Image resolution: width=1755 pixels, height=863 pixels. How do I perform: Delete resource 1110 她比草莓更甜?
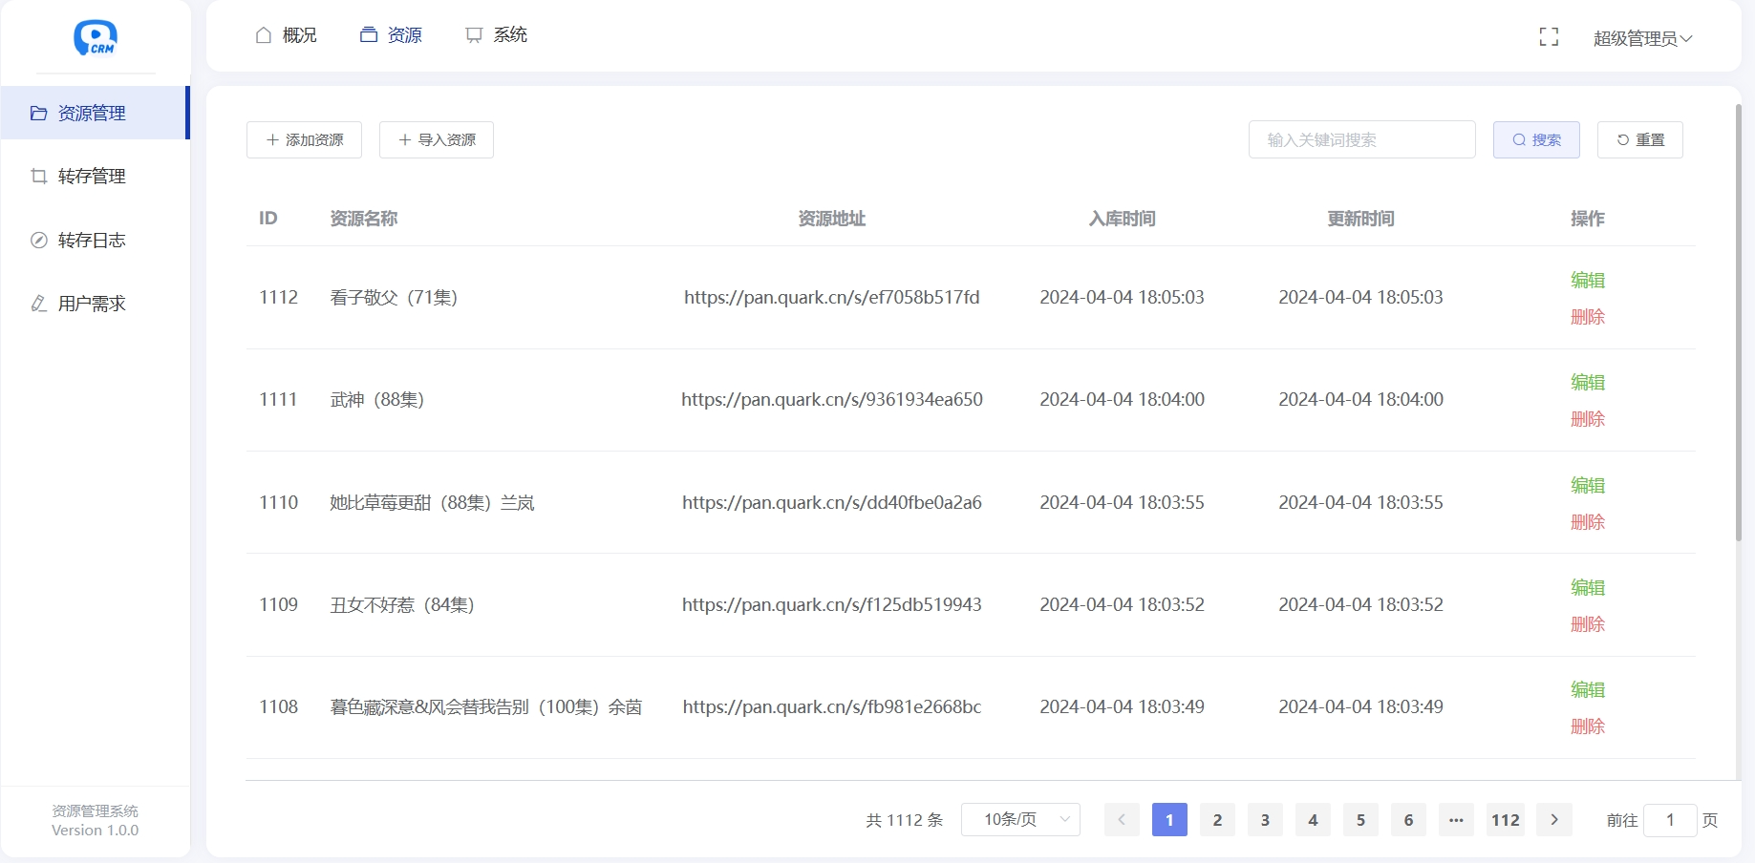tap(1588, 521)
